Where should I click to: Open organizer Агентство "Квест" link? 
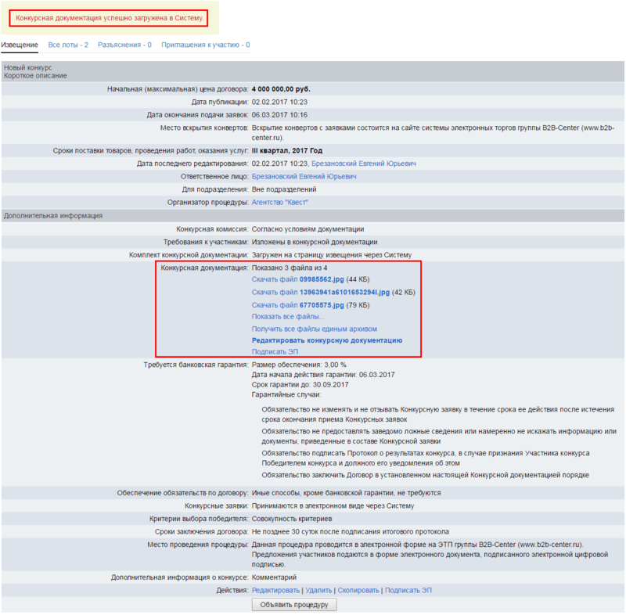(x=279, y=203)
